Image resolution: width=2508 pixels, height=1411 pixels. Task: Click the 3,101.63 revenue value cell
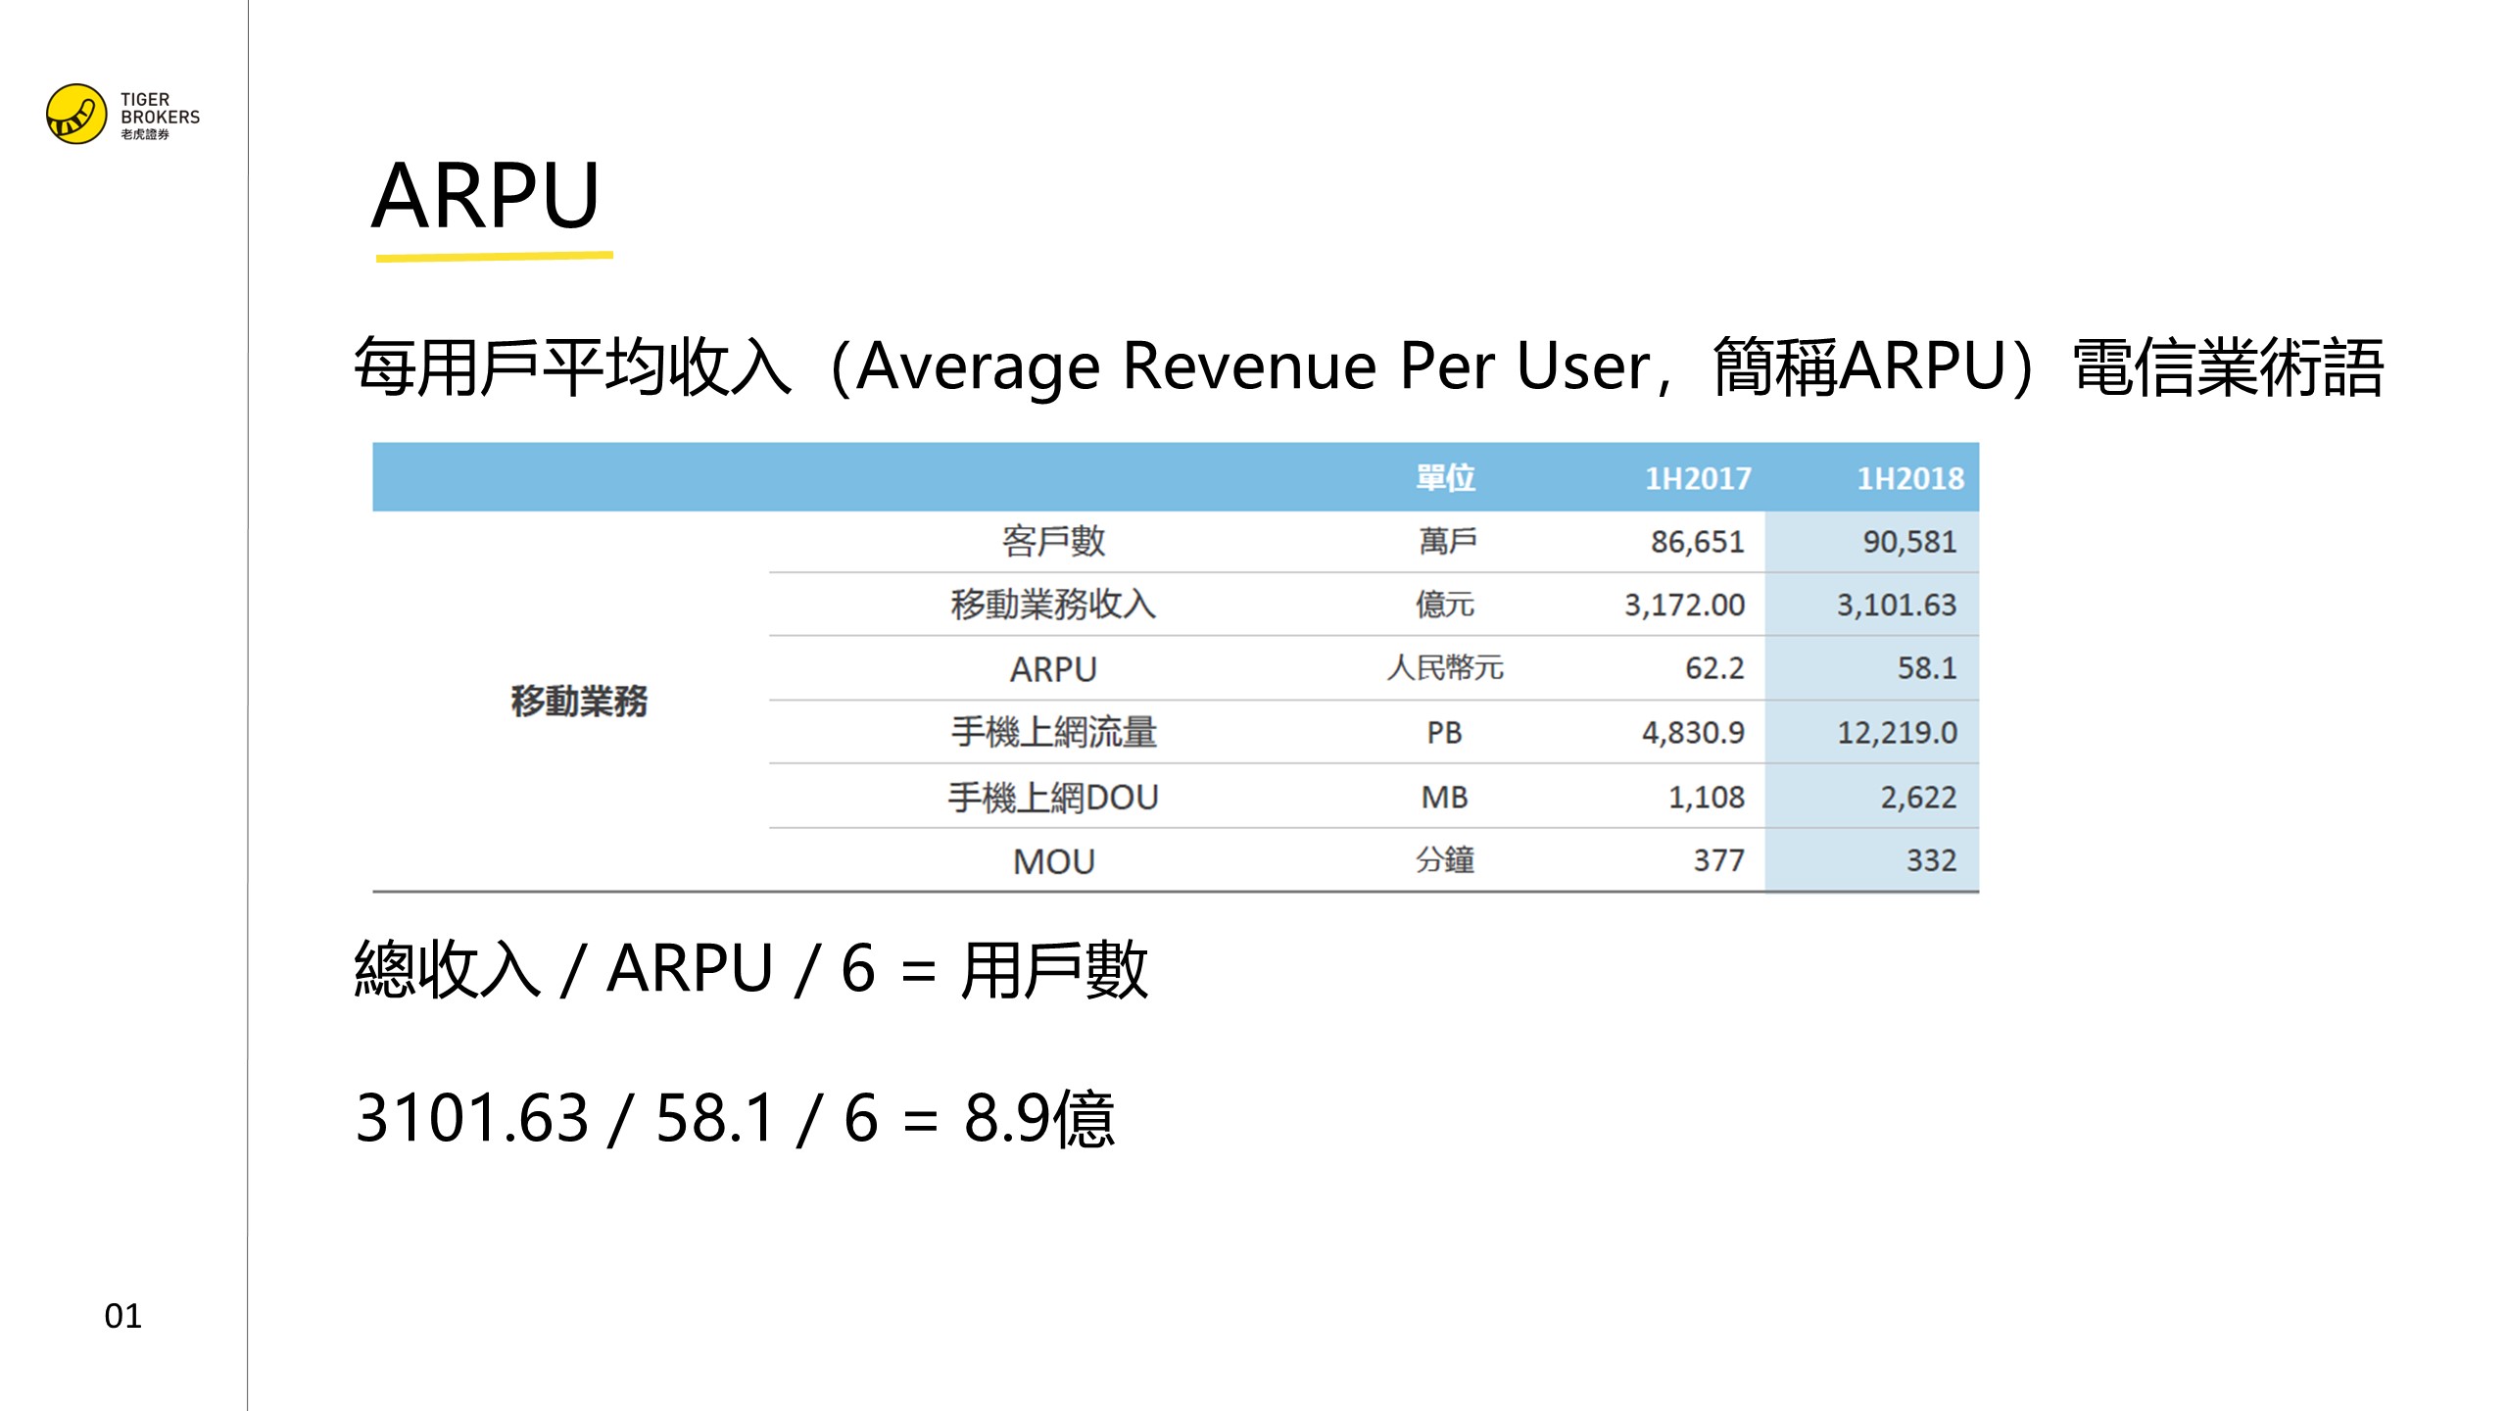1896,606
